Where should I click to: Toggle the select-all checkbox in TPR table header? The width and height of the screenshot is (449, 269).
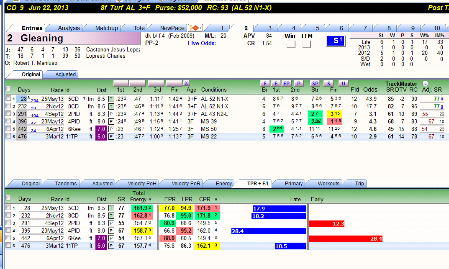coord(8,198)
